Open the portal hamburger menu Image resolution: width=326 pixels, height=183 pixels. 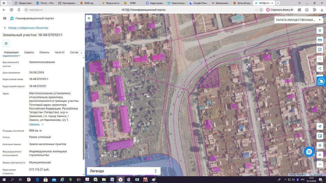pos(5,18)
